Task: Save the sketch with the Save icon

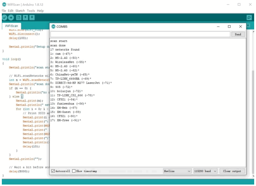Action: (x=32, y=17)
